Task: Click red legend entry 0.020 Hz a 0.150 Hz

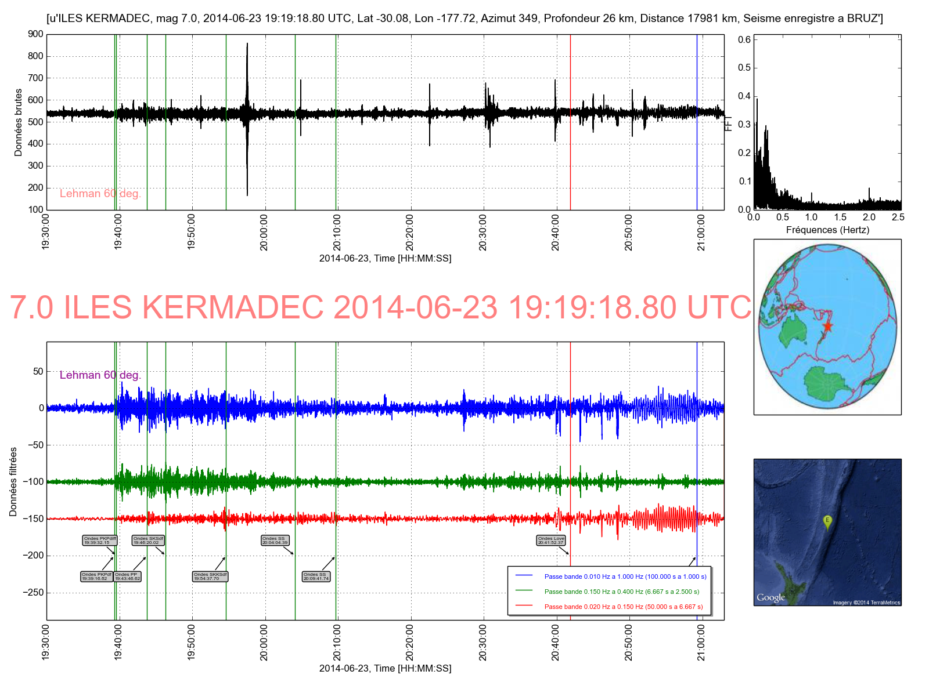Action: [623, 607]
